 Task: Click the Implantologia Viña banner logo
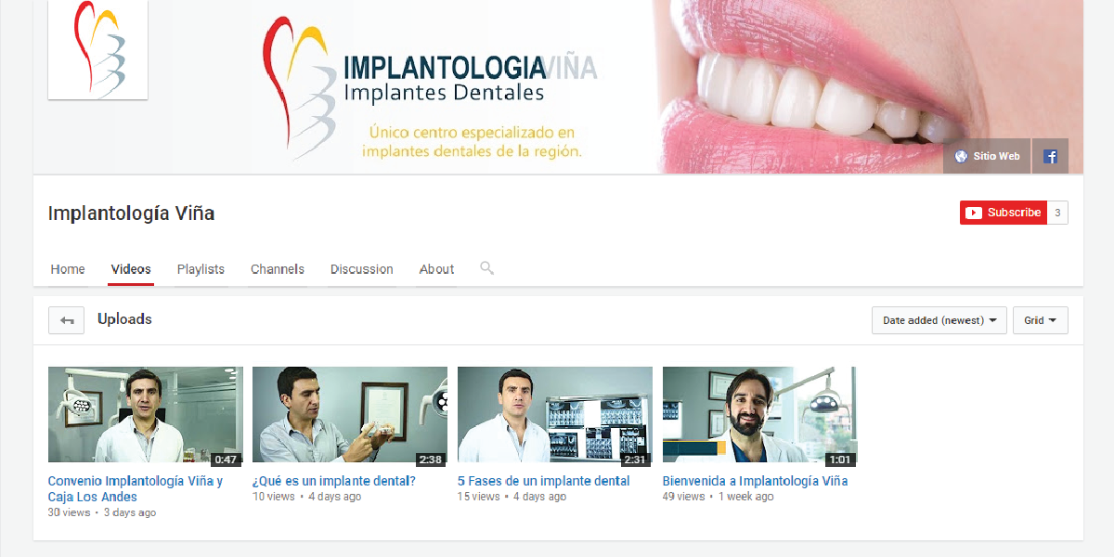(x=430, y=87)
